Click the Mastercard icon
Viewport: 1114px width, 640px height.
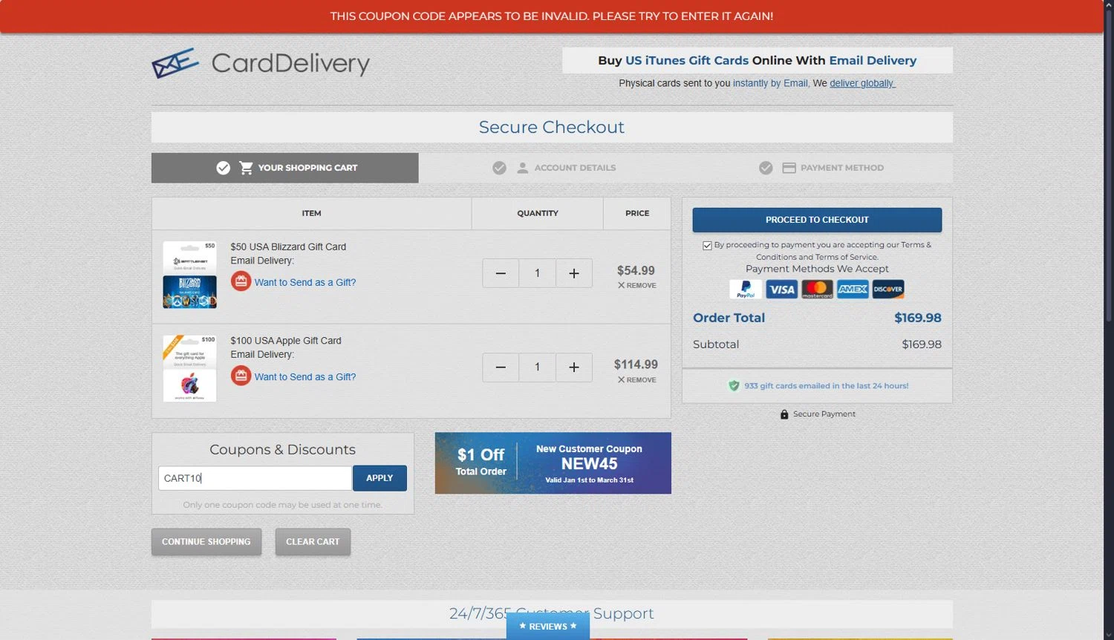pos(817,290)
